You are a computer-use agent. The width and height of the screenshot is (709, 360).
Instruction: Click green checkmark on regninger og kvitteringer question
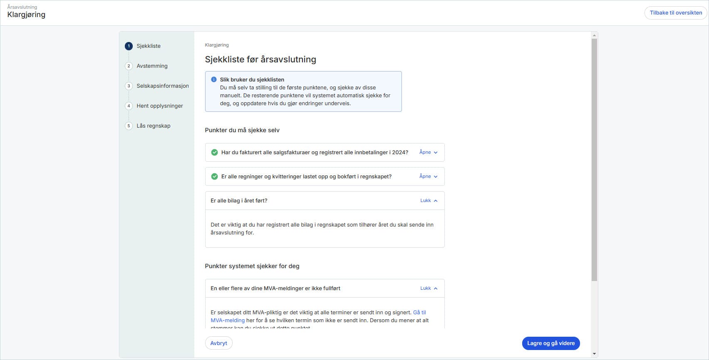tap(214, 177)
